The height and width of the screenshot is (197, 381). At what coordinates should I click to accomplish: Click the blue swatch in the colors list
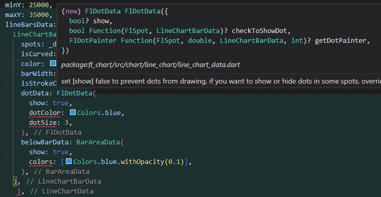[69, 161]
